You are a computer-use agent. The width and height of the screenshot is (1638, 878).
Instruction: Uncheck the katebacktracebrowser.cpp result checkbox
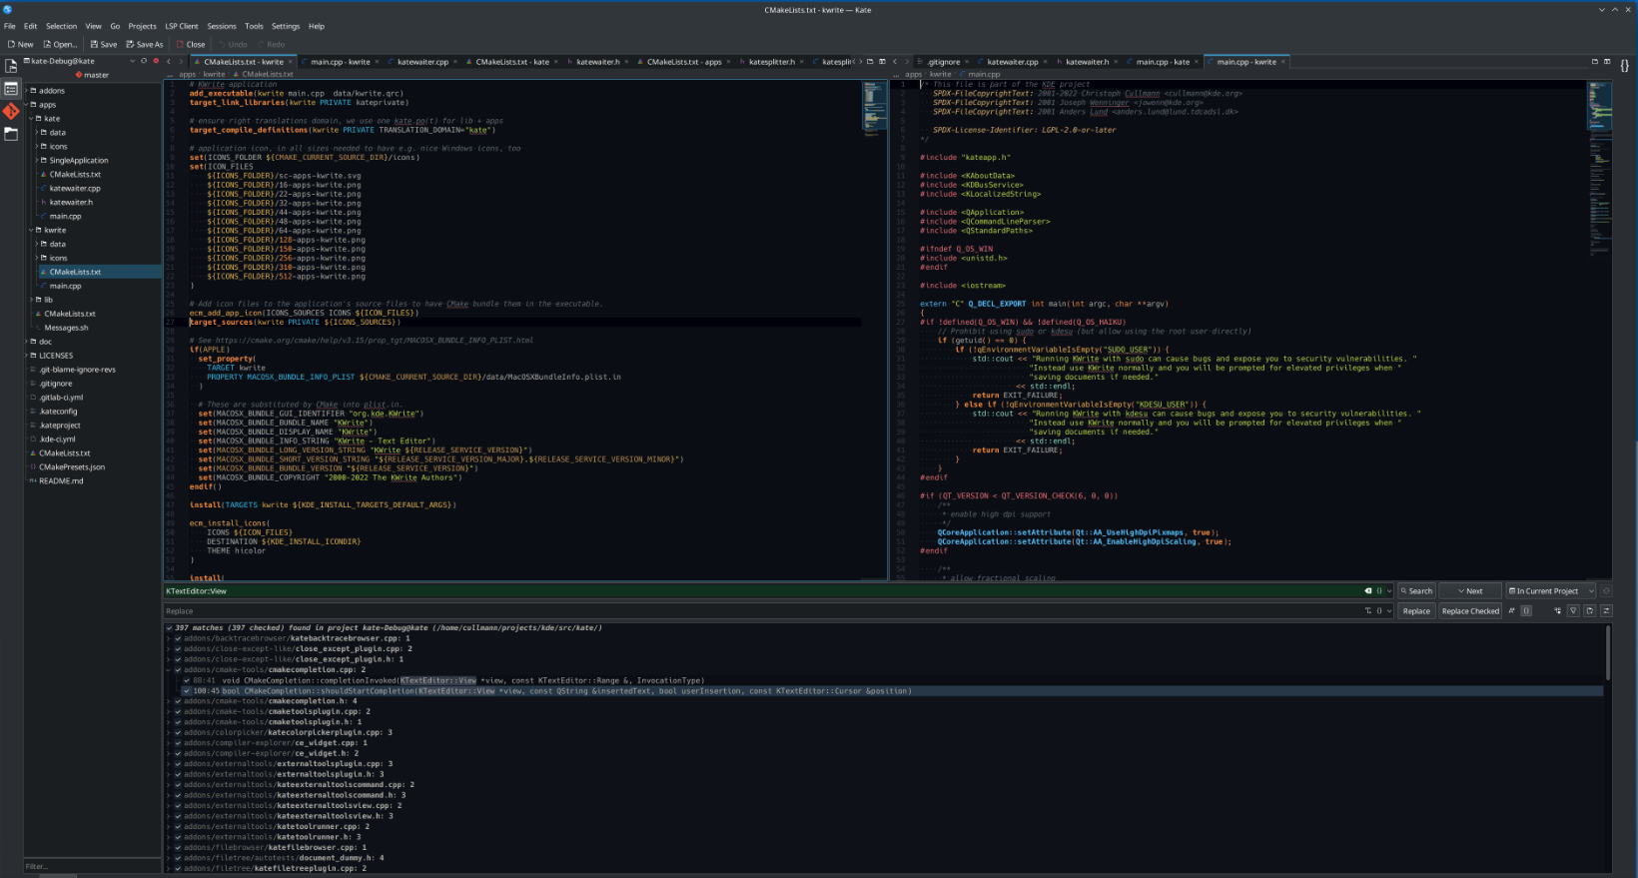(178, 638)
